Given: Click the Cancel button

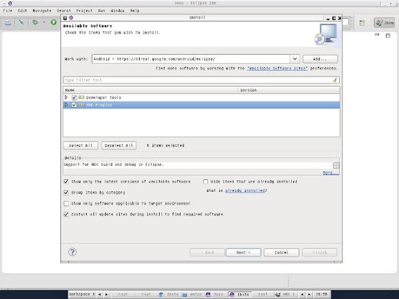Looking at the screenshot, I should [281, 252].
